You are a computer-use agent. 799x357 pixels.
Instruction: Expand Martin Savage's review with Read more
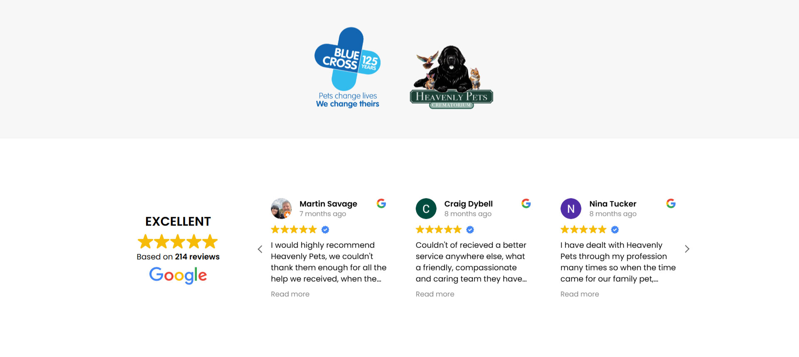pos(290,294)
